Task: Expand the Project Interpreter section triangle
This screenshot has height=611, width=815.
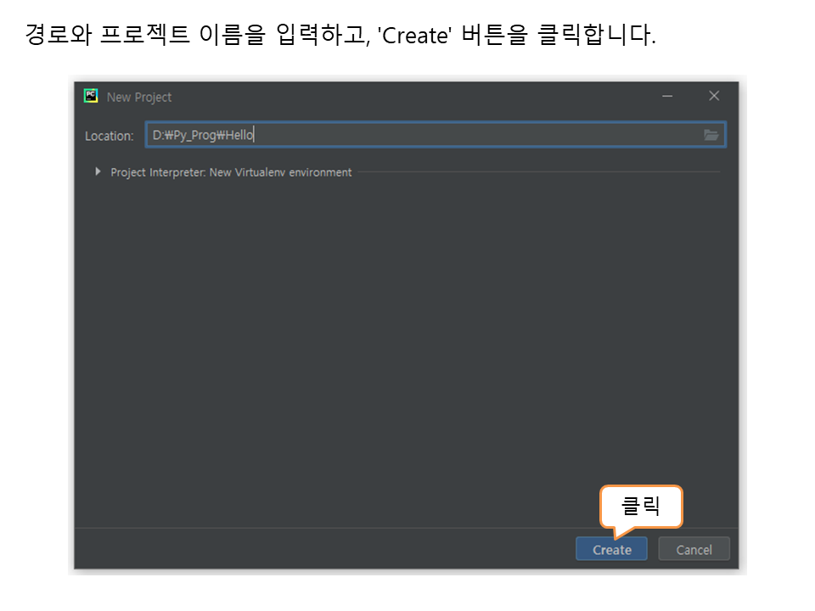Action: click(x=98, y=172)
